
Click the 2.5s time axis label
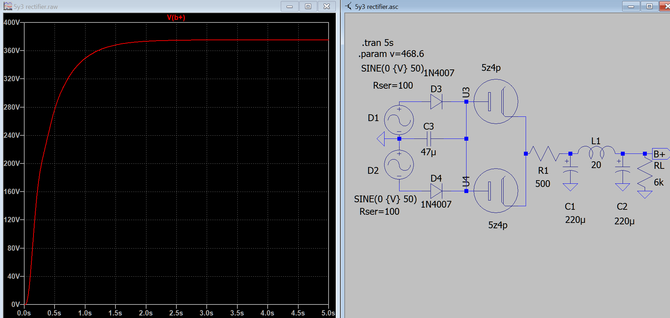(176, 313)
